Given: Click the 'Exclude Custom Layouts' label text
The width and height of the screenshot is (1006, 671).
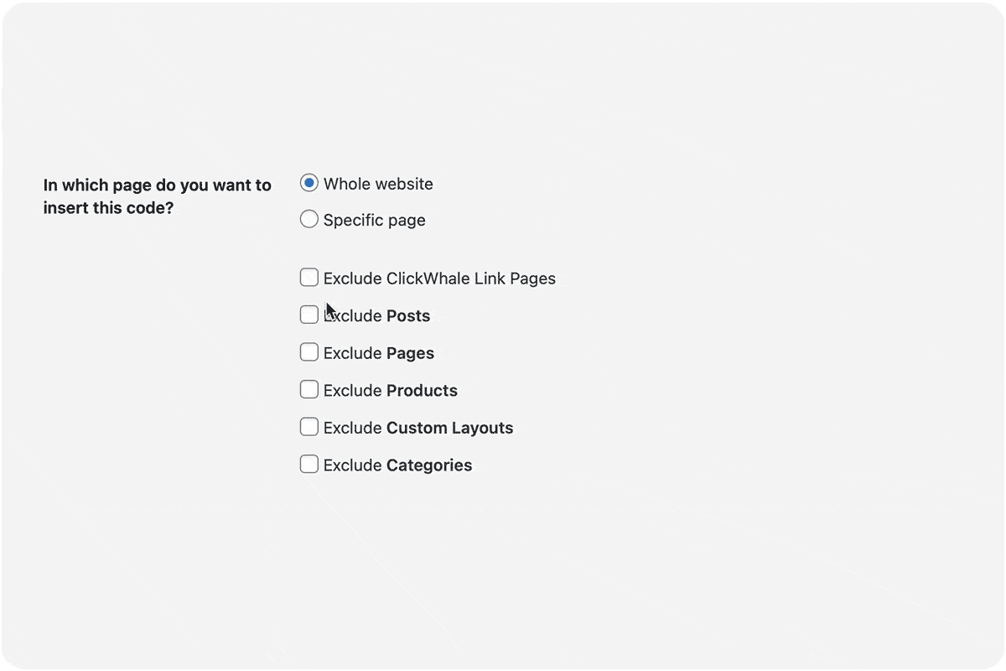Looking at the screenshot, I should tap(418, 428).
